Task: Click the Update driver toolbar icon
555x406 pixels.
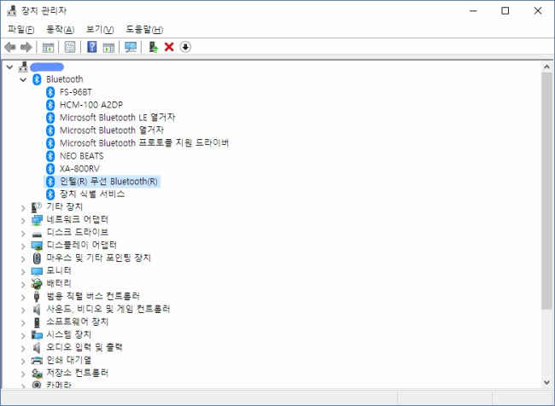Action: (x=153, y=47)
